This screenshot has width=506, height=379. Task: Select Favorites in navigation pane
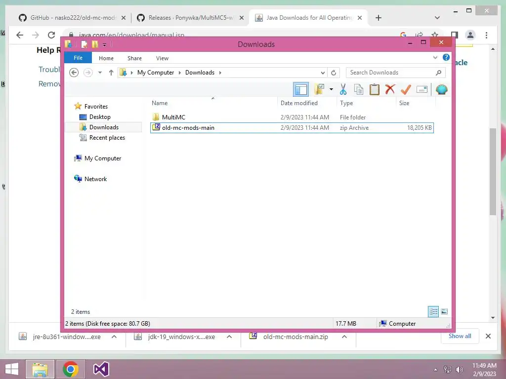(96, 107)
